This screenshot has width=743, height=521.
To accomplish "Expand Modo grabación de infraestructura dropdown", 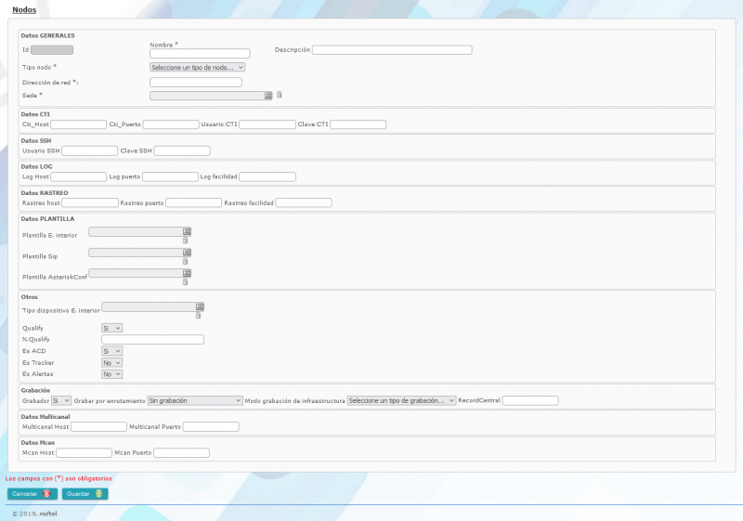I will 401,400.
